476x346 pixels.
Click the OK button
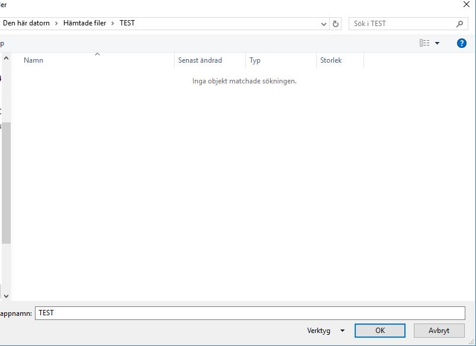[379, 330]
